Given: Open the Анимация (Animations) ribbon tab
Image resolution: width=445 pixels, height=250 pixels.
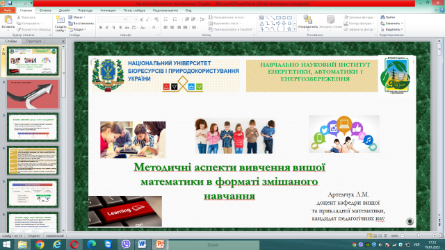Looking at the screenshot, I should [x=108, y=10].
